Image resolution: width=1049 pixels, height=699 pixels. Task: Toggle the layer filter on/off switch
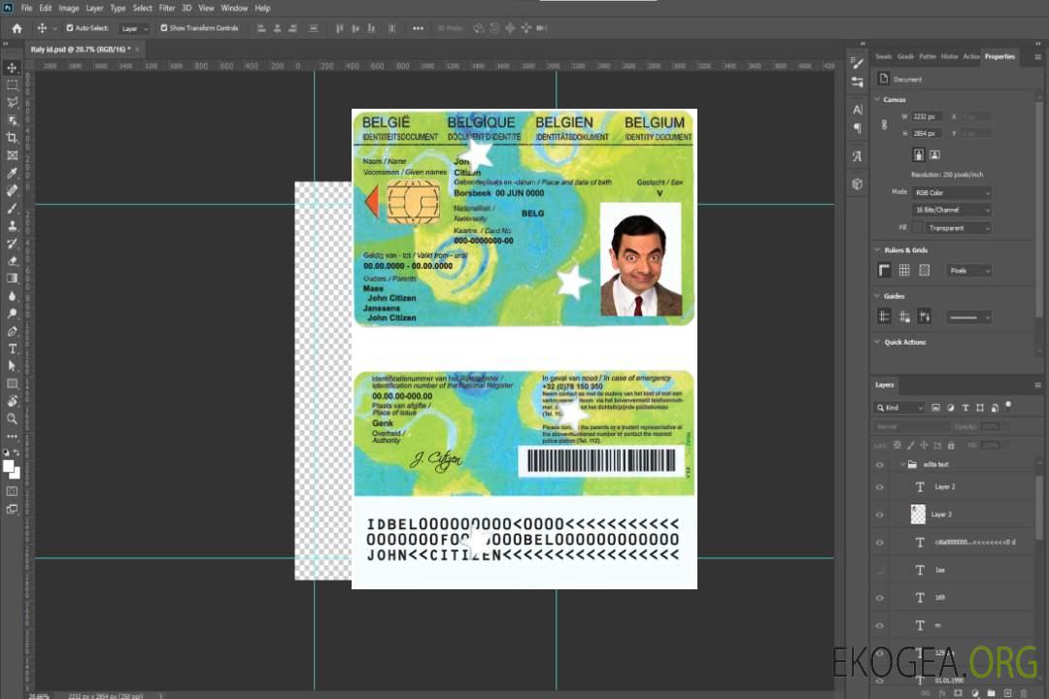pos(1008,405)
